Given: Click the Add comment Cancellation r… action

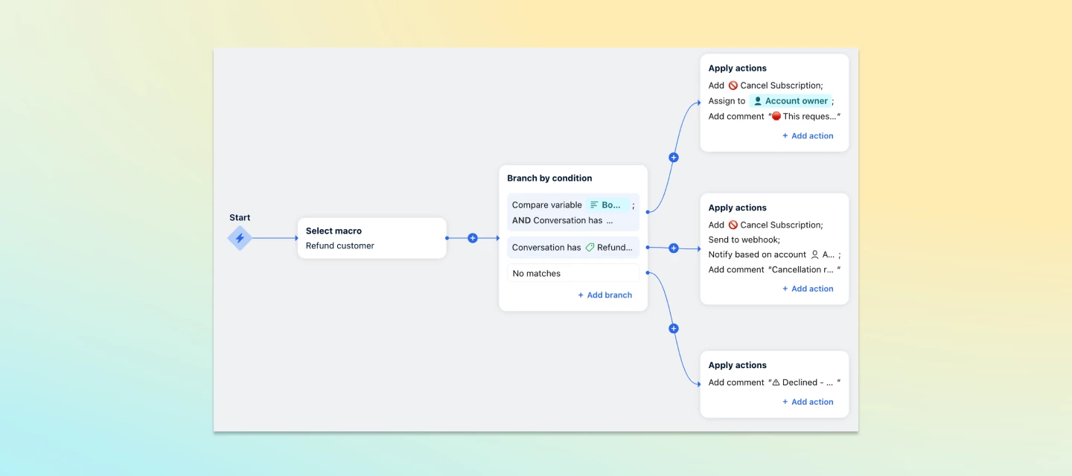Looking at the screenshot, I should click(774, 270).
